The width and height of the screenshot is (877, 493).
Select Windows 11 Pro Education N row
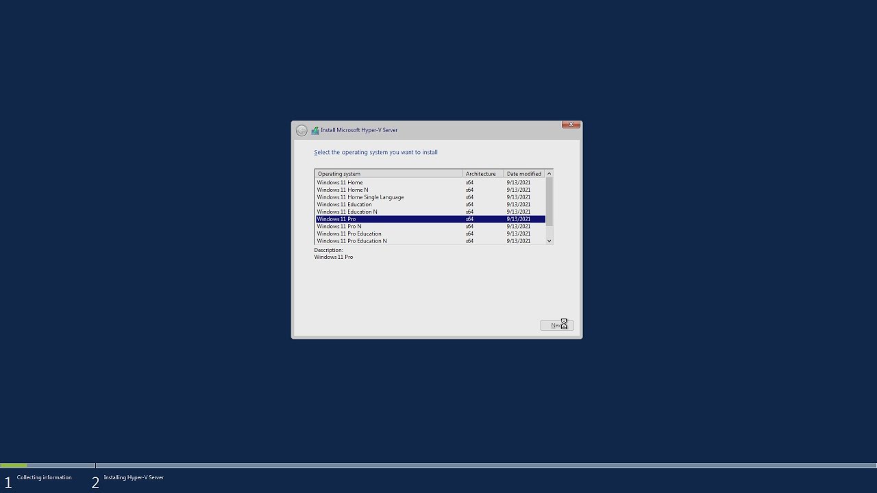coord(430,241)
